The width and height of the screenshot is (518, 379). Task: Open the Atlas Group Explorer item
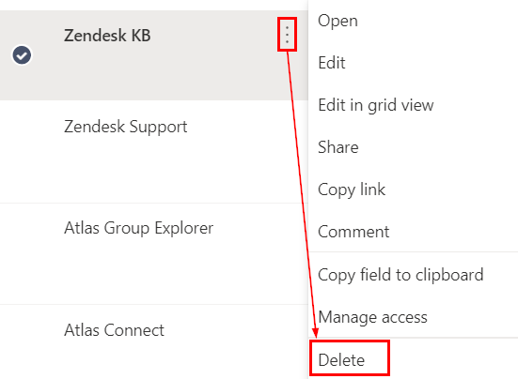point(139,228)
